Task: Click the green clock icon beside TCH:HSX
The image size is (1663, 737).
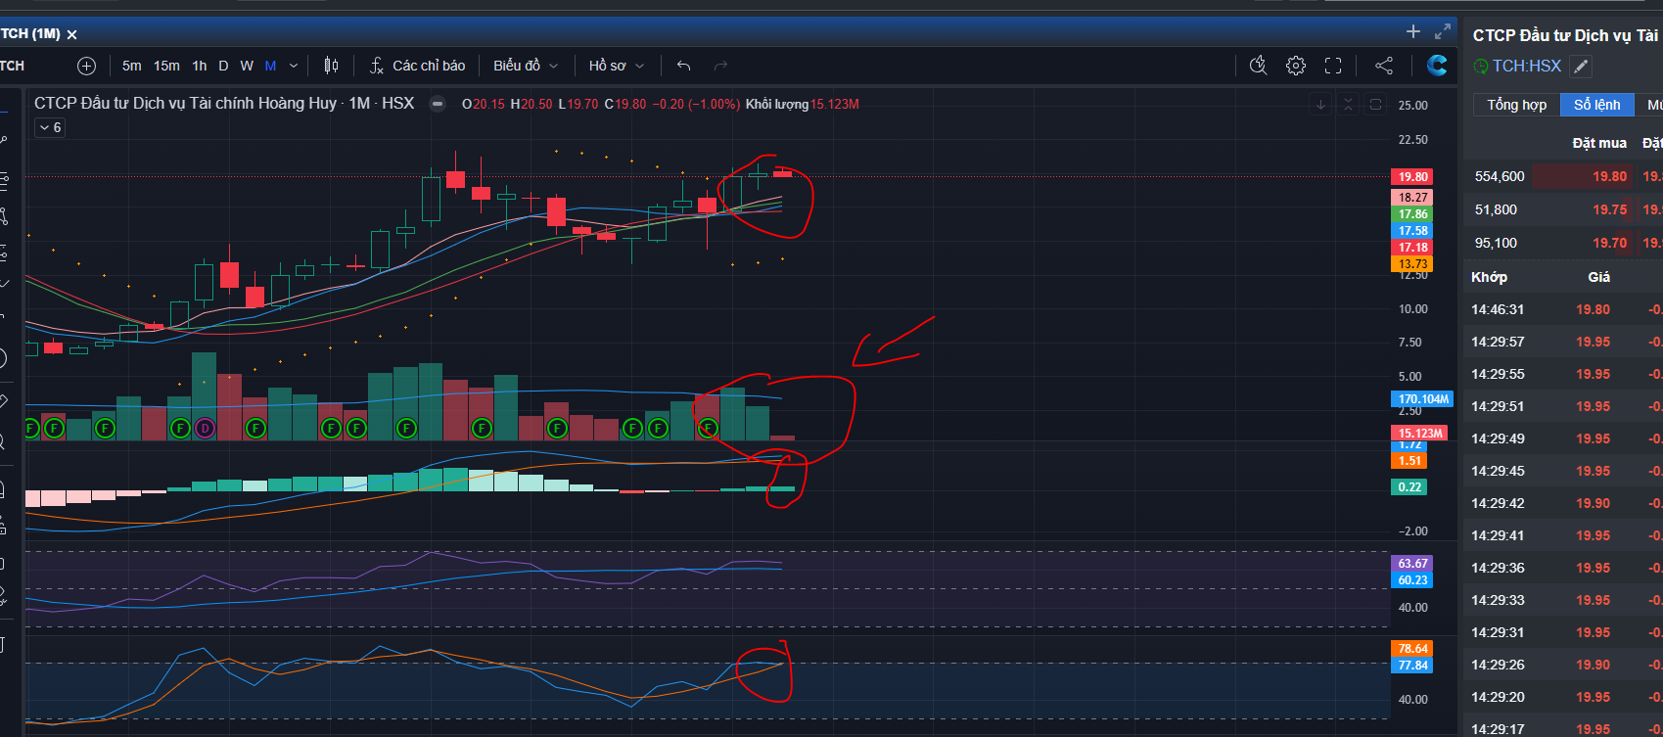Action: (1481, 67)
